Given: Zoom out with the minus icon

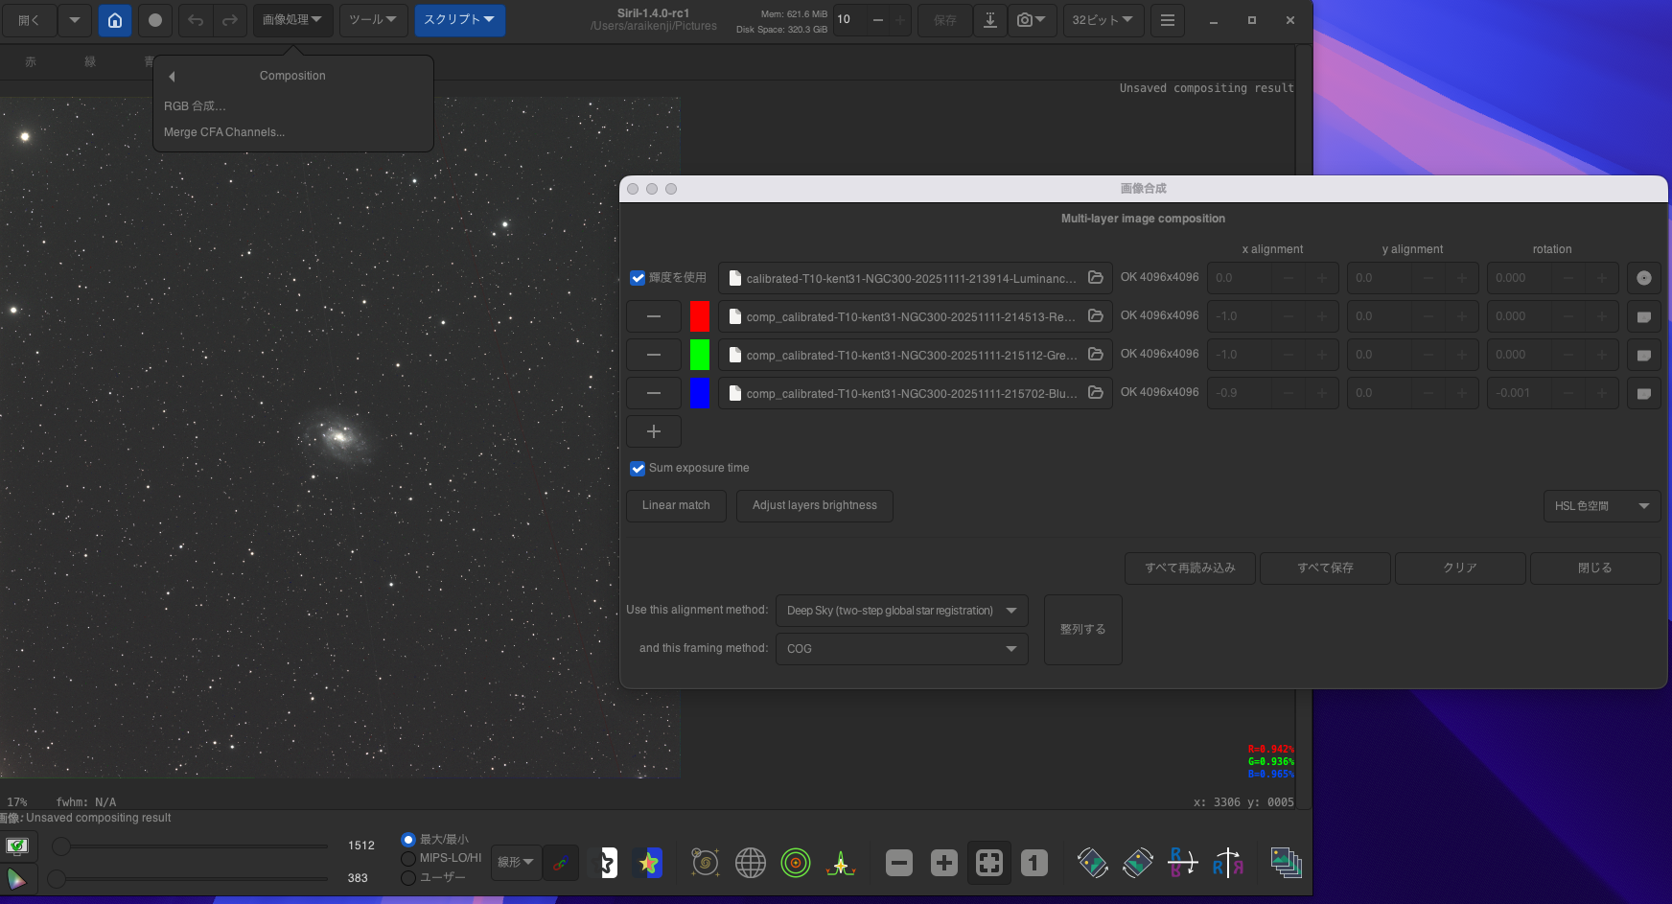Looking at the screenshot, I should [898, 863].
